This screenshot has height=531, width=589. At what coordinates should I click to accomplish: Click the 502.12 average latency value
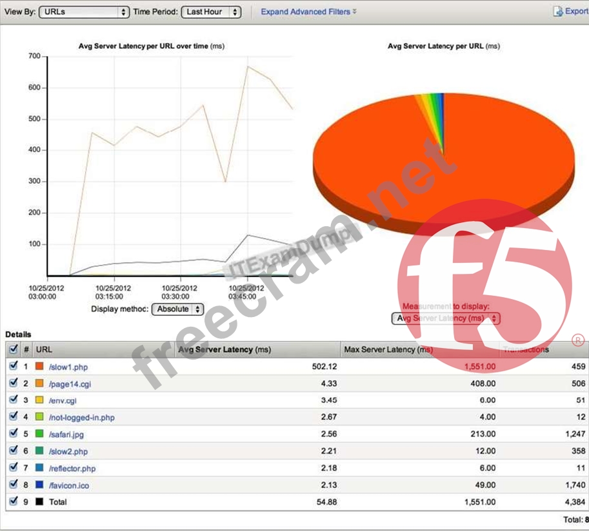pos(324,367)
